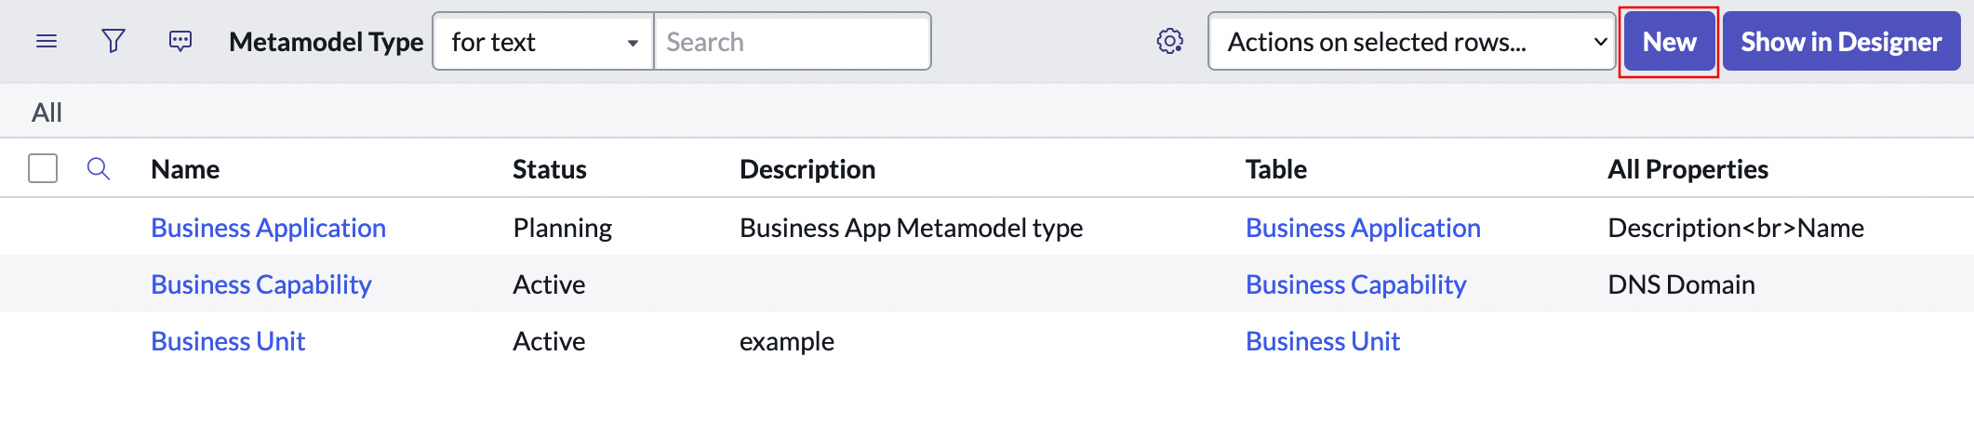Click the column search magnifier icon
1974x422 pixels.
pos(99,169)
